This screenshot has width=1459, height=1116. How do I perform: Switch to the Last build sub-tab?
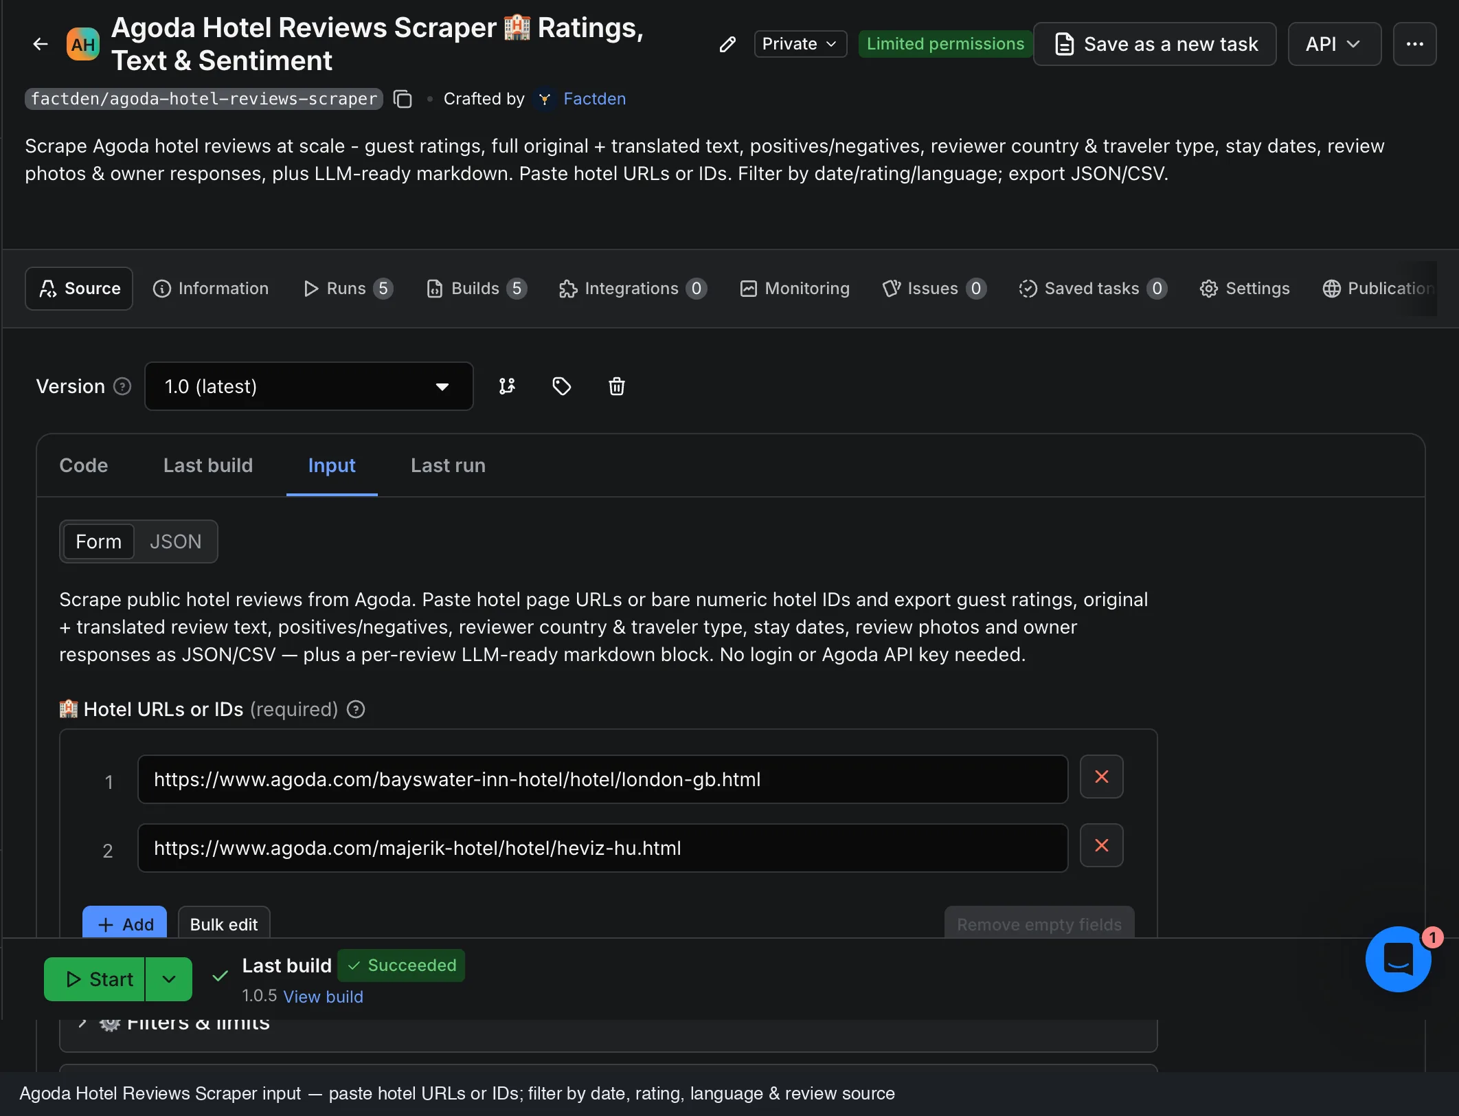pyautogui.click(x=208, y=466)
